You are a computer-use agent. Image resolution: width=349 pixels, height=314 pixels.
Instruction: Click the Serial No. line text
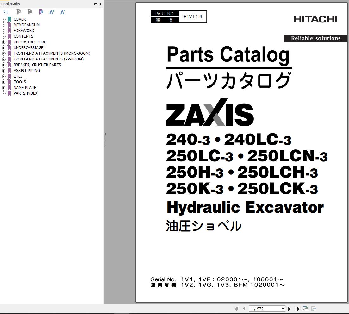tap(217, 279)
